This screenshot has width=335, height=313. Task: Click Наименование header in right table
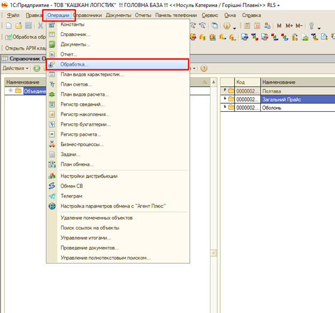pos(298,82)
